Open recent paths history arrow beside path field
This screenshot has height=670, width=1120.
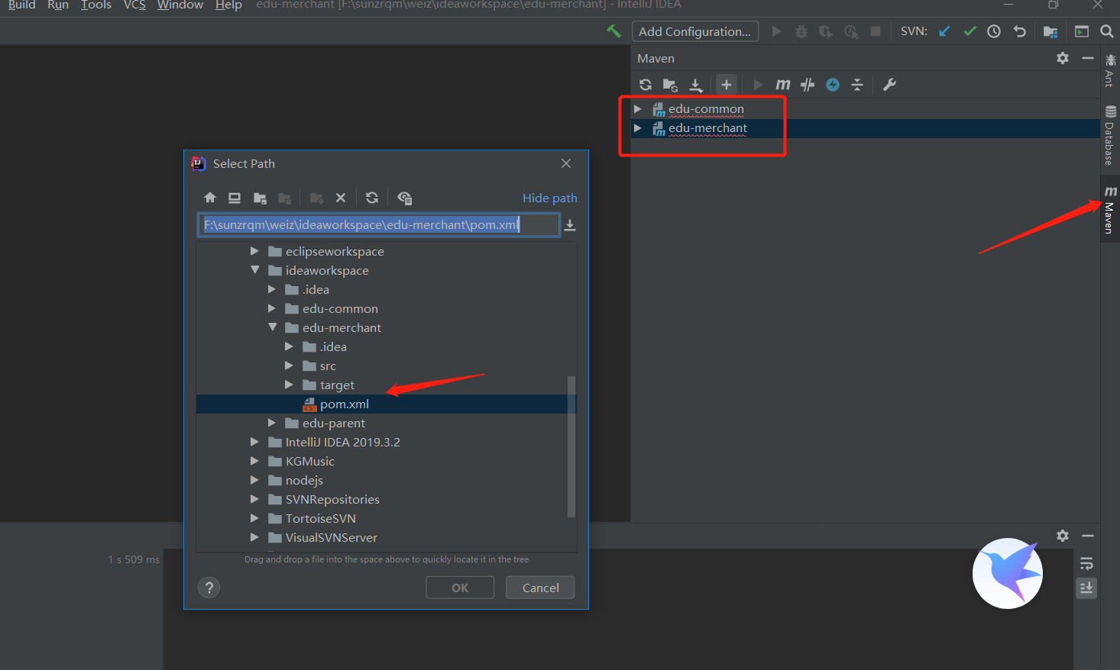[570, 225]
